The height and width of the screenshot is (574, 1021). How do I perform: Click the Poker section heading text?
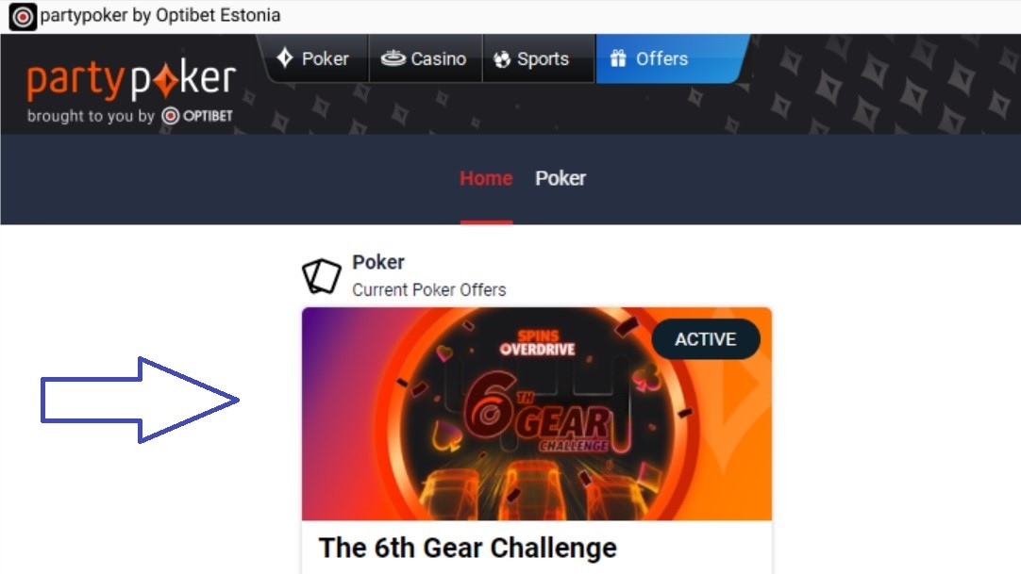click(378, 262)
